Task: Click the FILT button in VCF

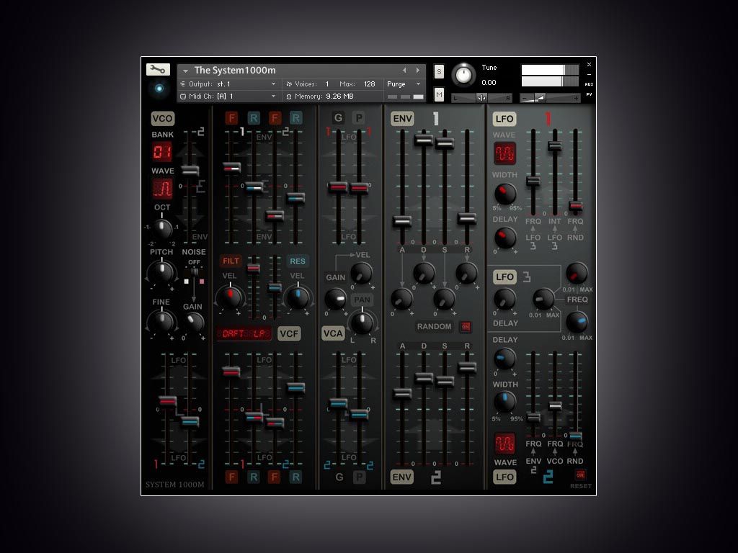Action: click(231, 261)
